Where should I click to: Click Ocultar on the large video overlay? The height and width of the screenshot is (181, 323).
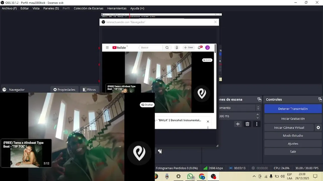[x=147, y=105]
